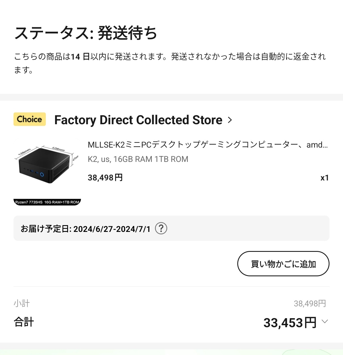This screenshot has height=355, width=343.
Task: Click the 38,498円 item price
Action: 105,178
